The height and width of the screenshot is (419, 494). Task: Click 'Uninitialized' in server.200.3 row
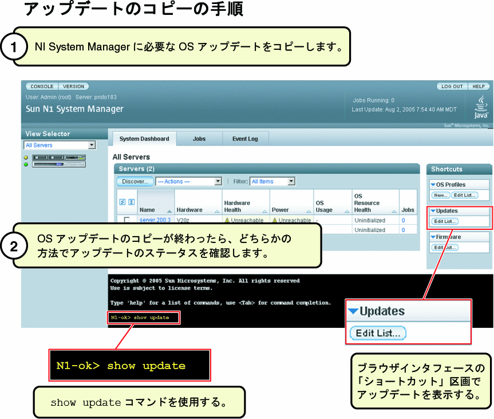coord(370,220)
